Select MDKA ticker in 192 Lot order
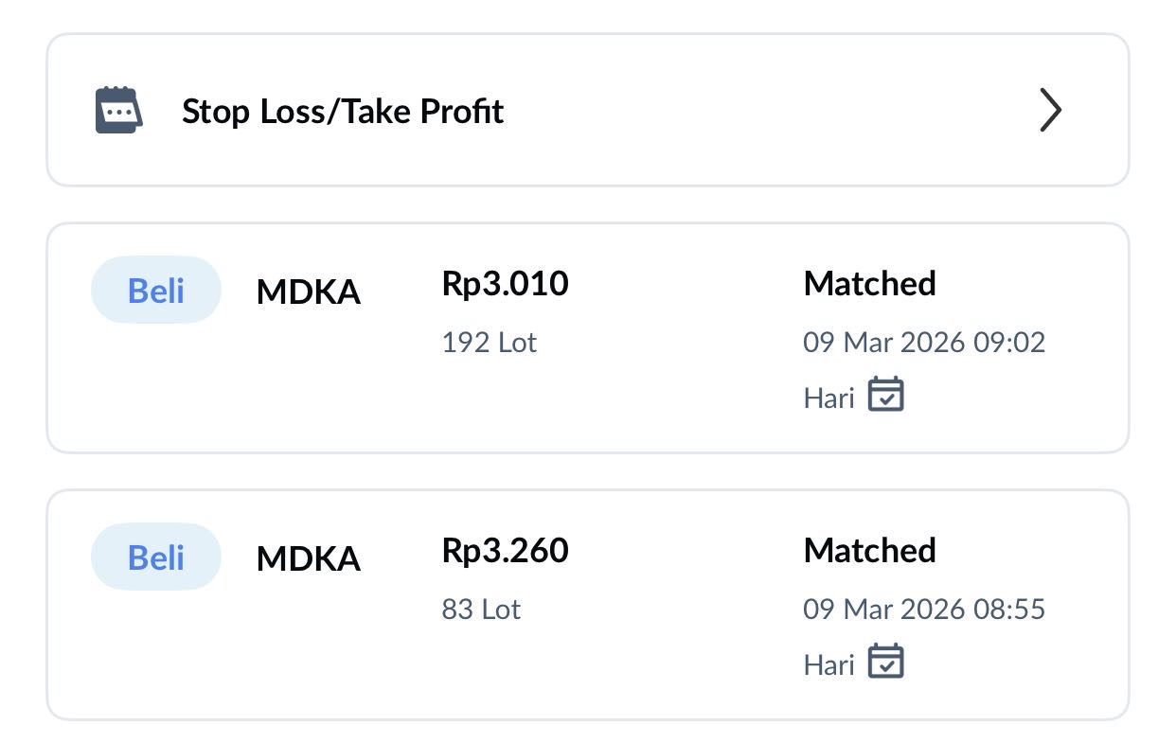 click(x=308, y=292)
